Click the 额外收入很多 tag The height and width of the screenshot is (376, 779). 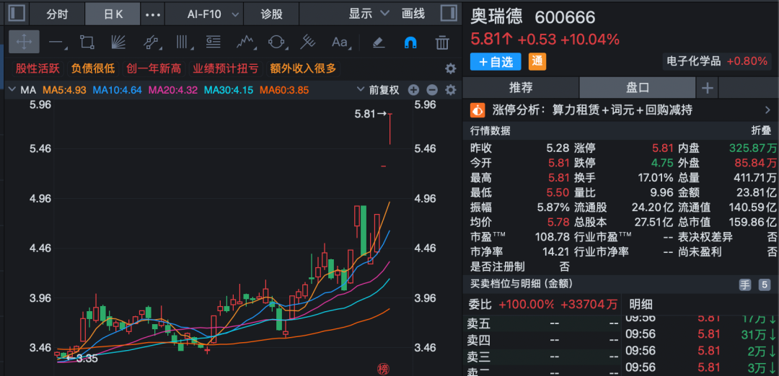click(303, 68)
